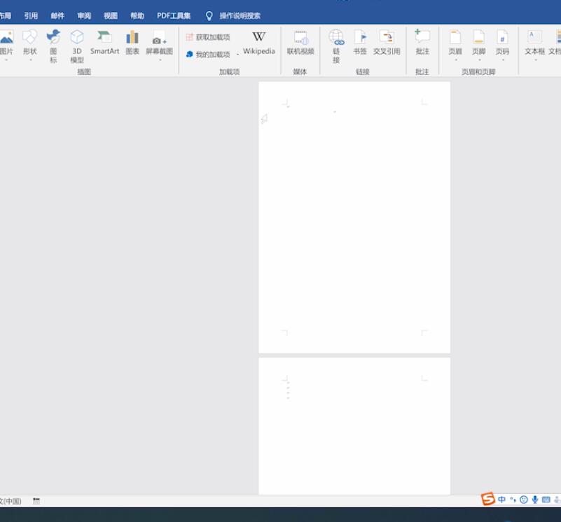Insert a SmartArt graphic
This screenshot has width=561, height=522.
click(x=104, y=43)
